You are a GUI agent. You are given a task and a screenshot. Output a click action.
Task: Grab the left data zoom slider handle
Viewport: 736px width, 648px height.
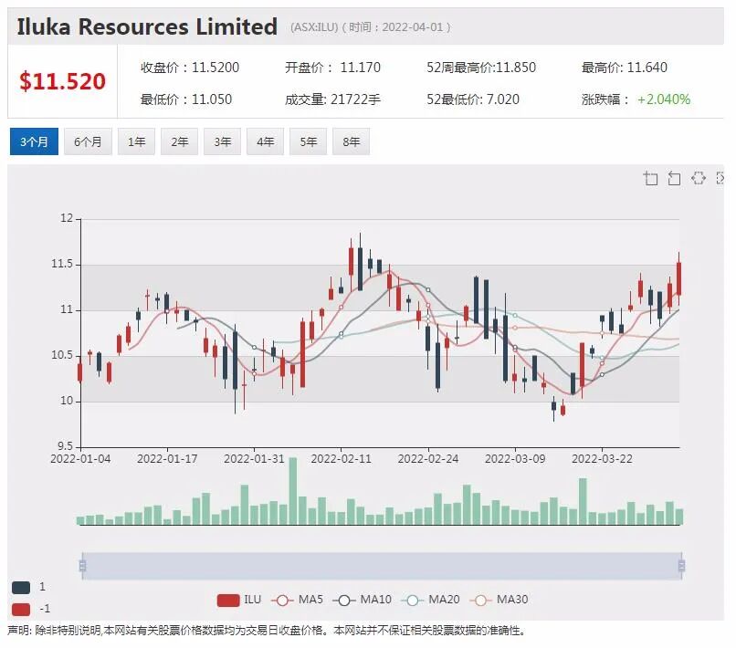coord(82,566)
